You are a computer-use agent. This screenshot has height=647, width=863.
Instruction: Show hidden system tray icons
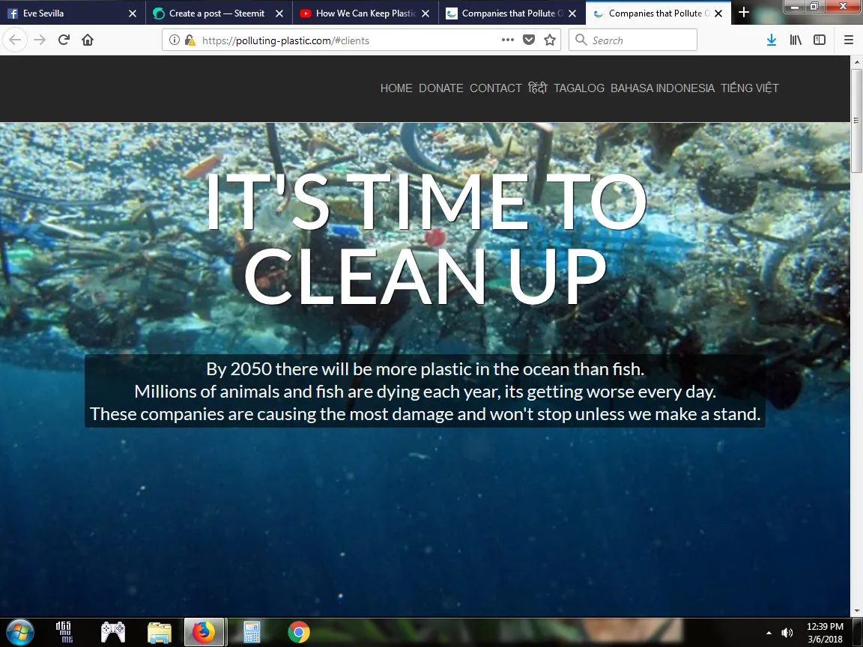tap(769, 634)
